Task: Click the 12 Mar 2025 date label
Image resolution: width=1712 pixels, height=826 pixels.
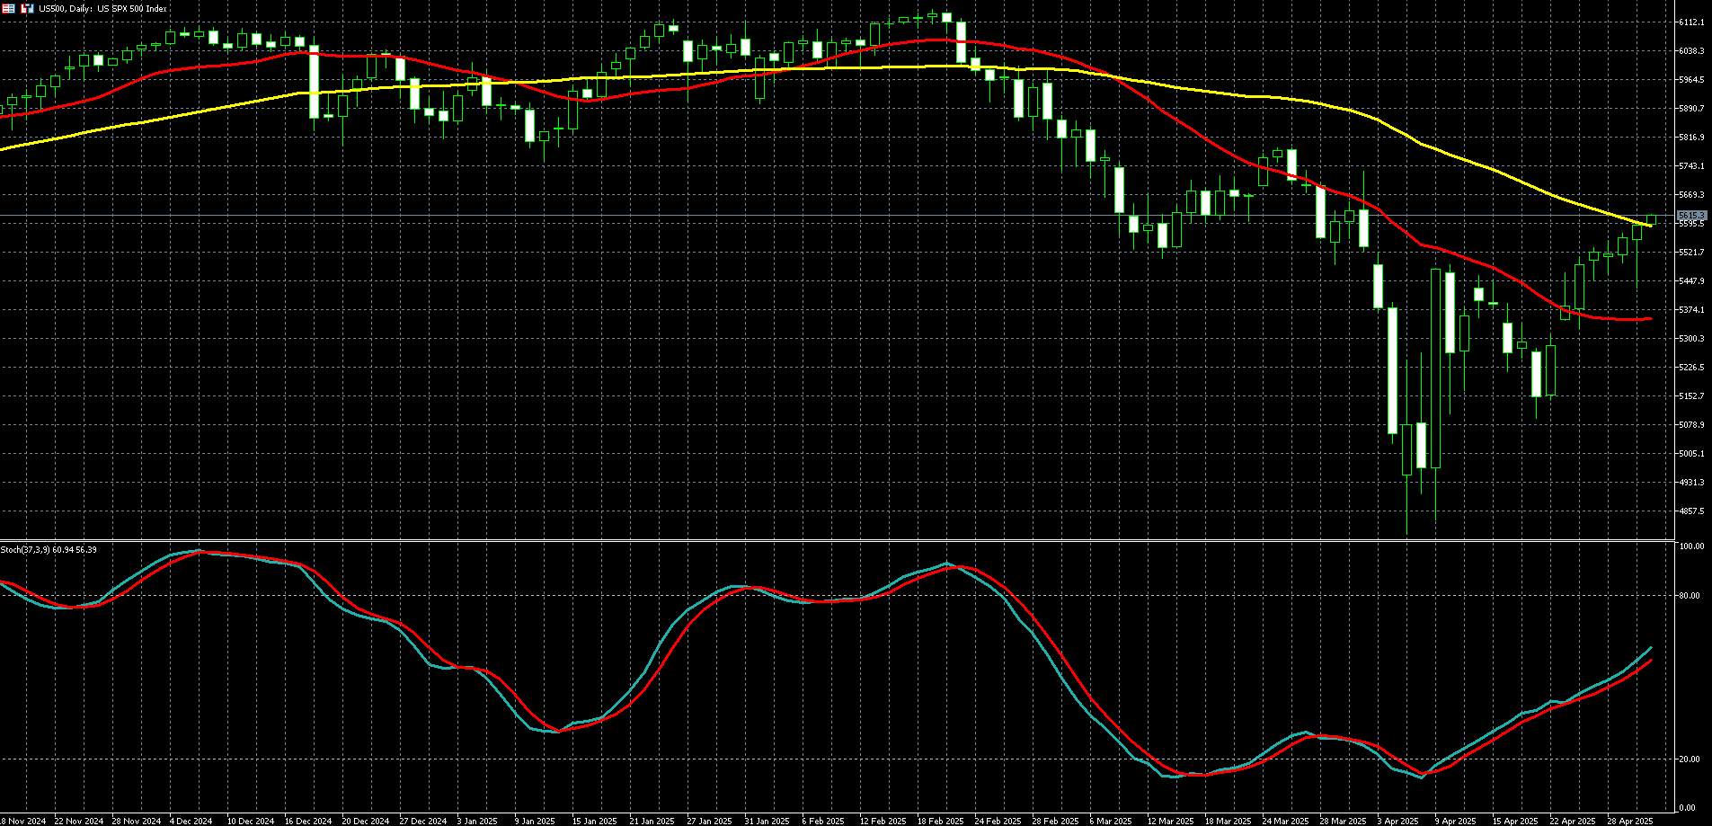Action: 1169,821
